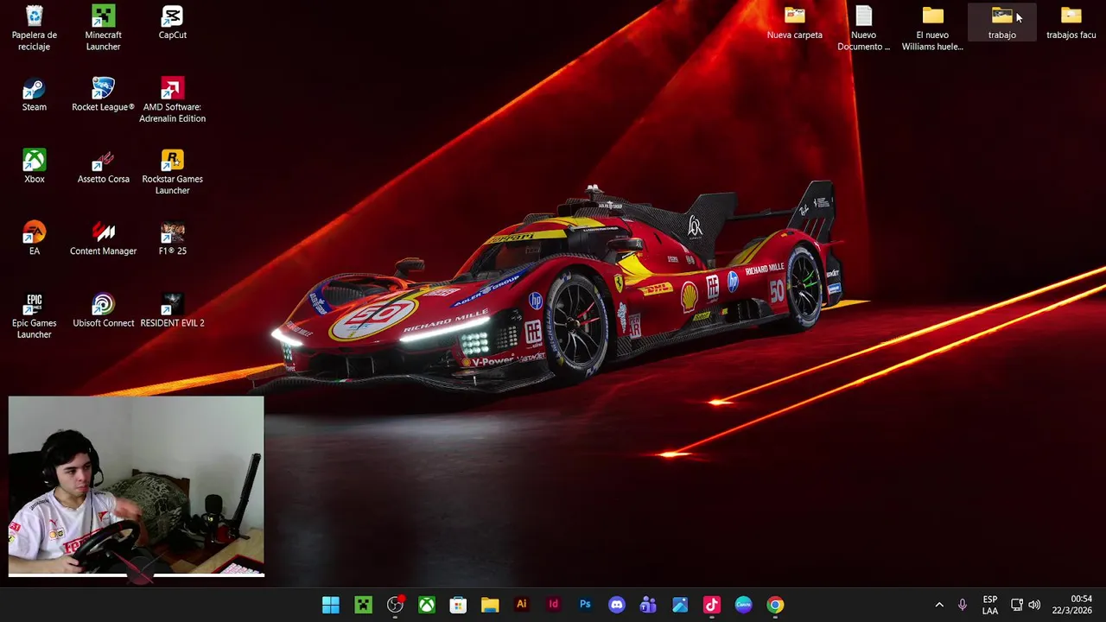Switch the ESP LAA input language
The image size is (1106, 622).
[x=990, y=605]
